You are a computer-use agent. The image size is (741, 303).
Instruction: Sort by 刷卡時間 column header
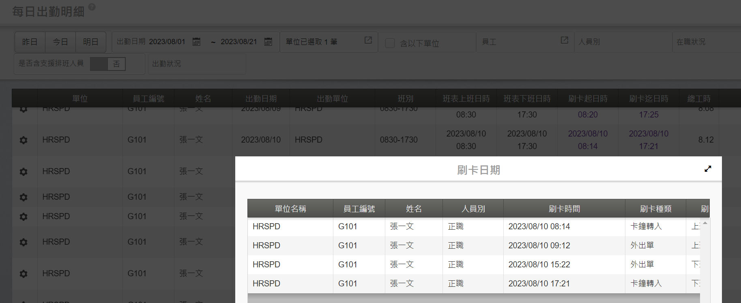pos(564,209)
